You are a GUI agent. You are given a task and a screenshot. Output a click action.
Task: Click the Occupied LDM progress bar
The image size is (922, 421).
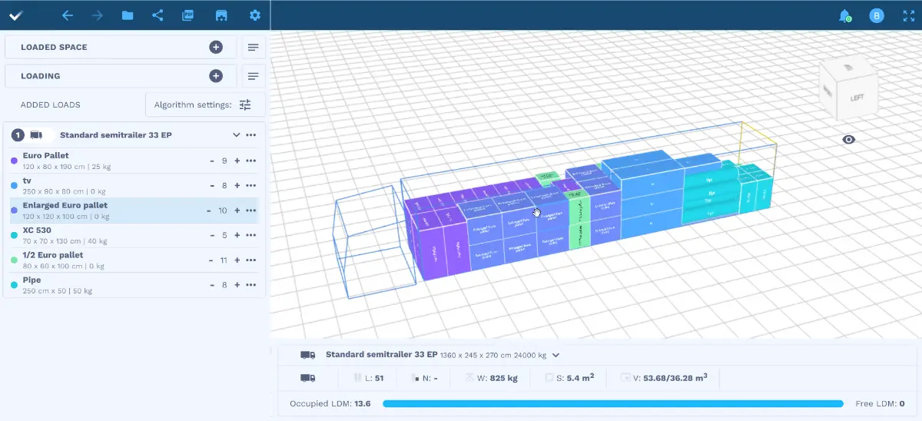(x=612, y=403)
